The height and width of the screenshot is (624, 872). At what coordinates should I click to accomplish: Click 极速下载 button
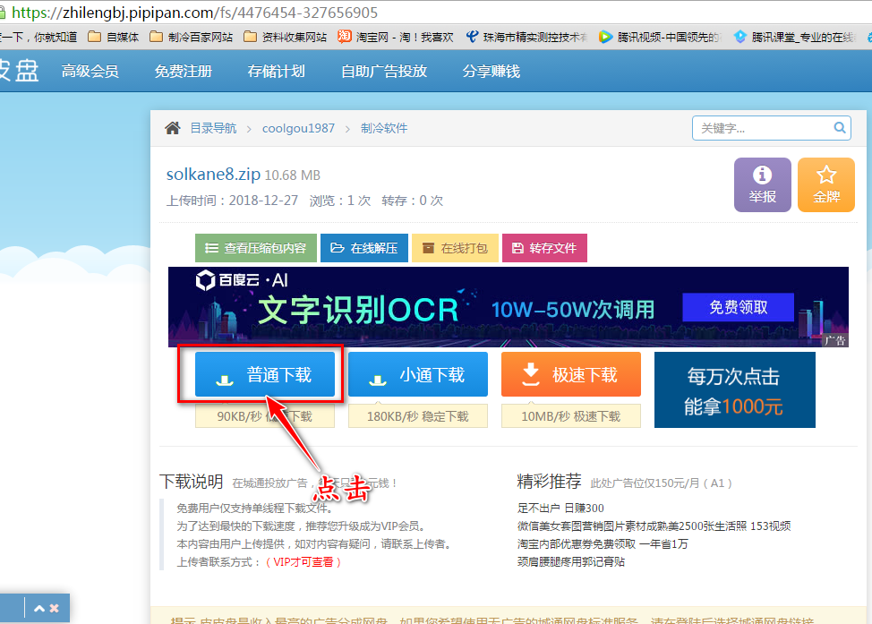(571, 374)
